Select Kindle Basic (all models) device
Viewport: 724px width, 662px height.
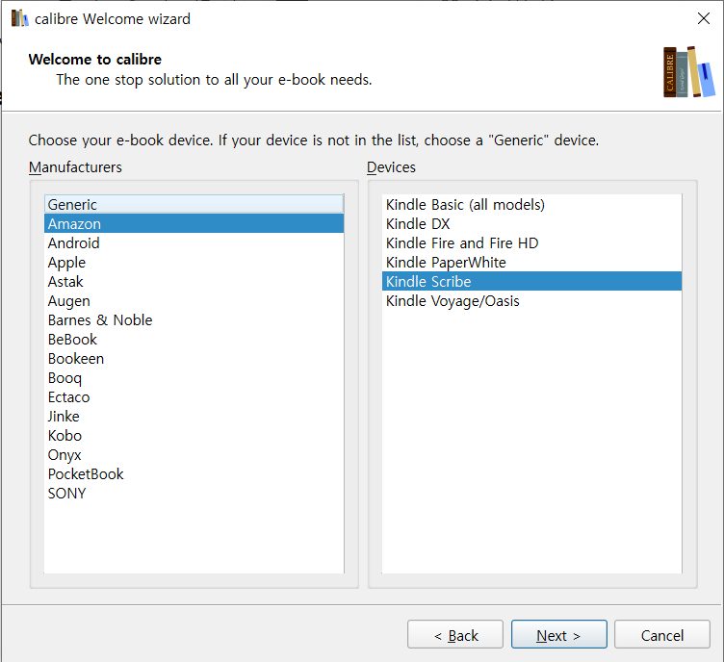(x=531, y=204)
